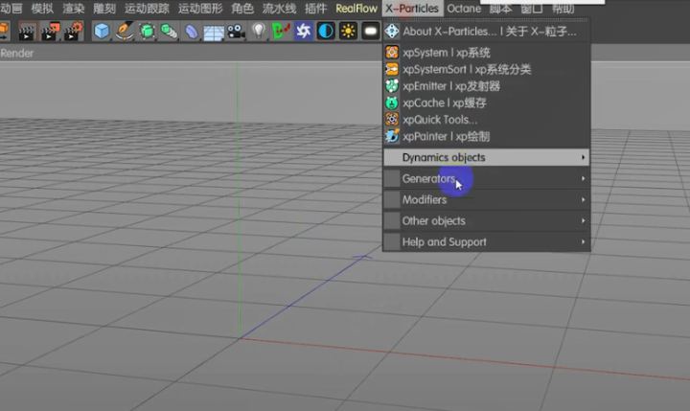Expand the Modifiers submenu
The width and height of the screenshot is (690, 411).
(486, 200)
